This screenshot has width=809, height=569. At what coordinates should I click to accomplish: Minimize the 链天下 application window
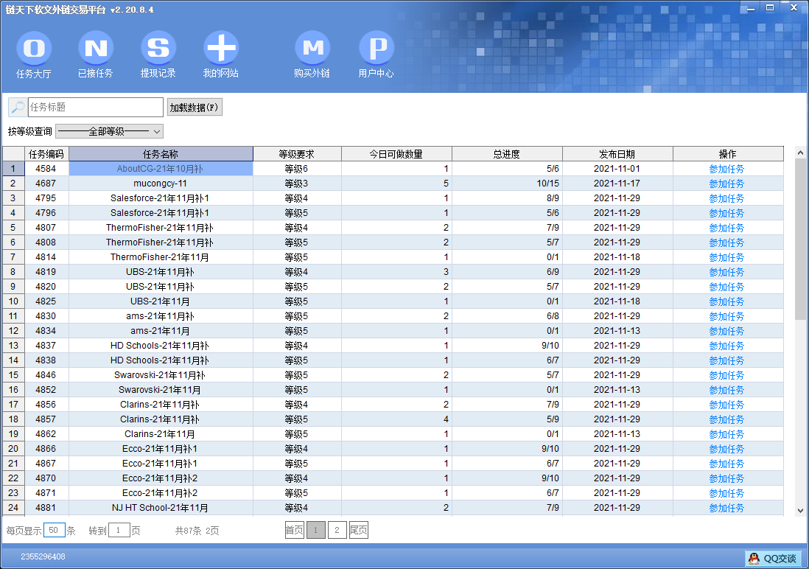[x=751, y=8]
